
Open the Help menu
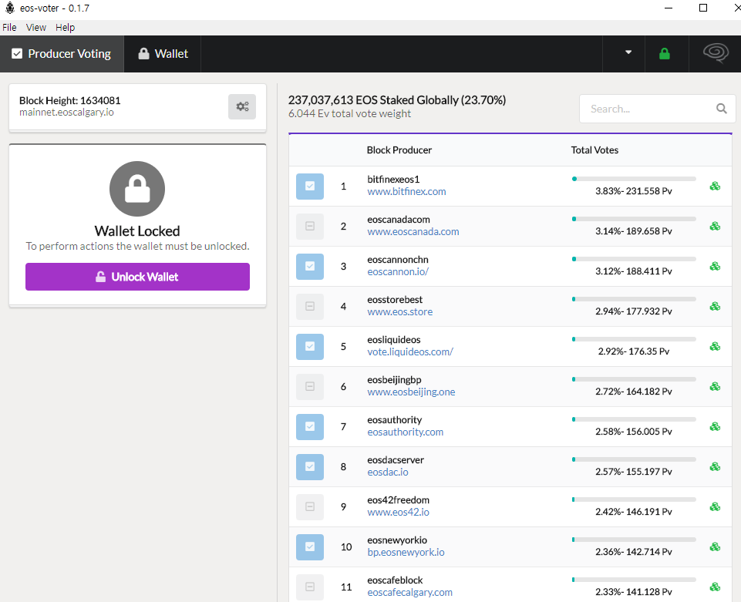click(x=66, y=28)
